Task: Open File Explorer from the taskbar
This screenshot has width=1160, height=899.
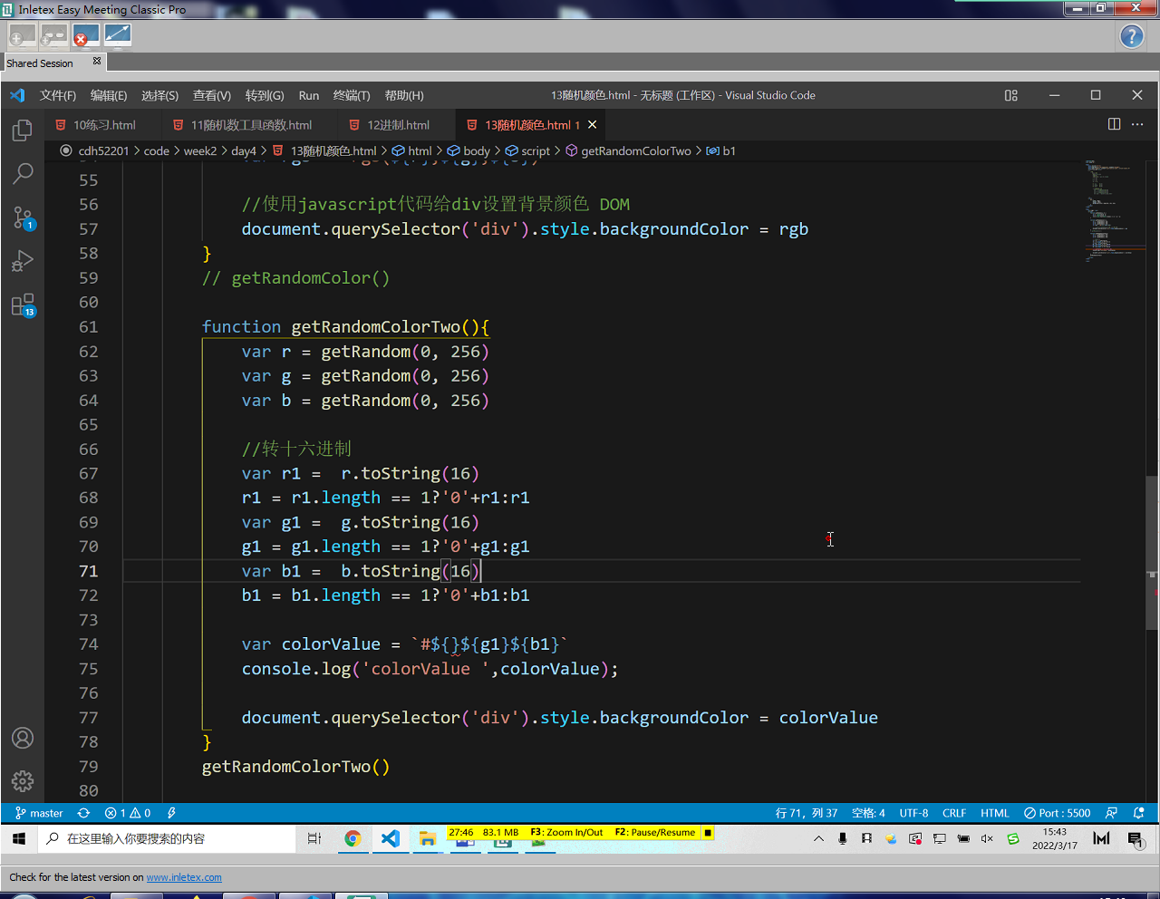Action: click(x=427, y=838)
